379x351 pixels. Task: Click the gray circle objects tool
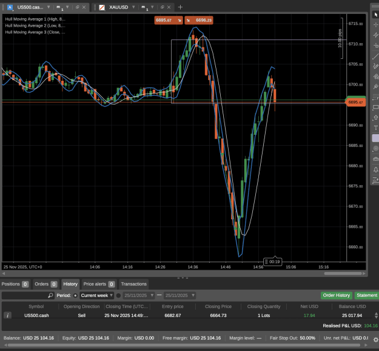pyautogui.click(x=375, y=148)
